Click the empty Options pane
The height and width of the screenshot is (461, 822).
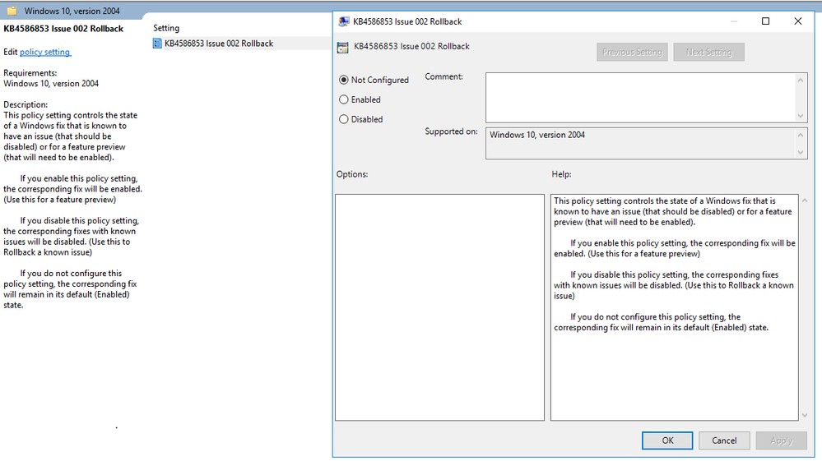(x=439, y=307)
